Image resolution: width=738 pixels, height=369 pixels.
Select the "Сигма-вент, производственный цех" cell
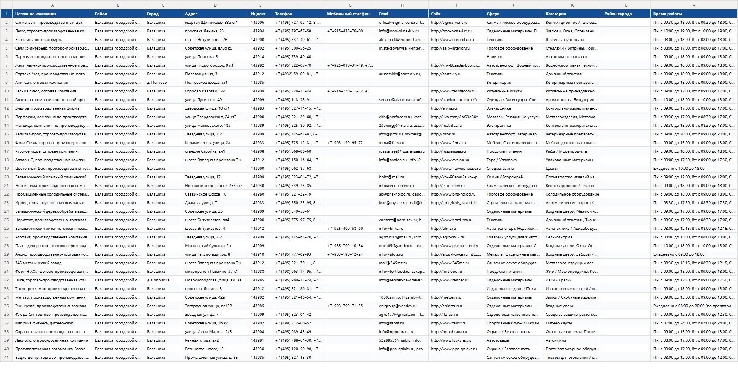click(x=52, y=22)
